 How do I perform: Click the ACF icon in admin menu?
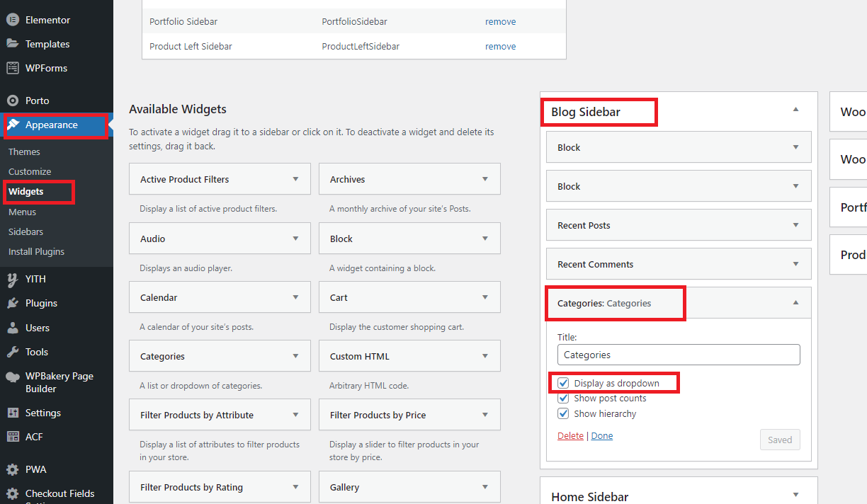click(13, 437)
